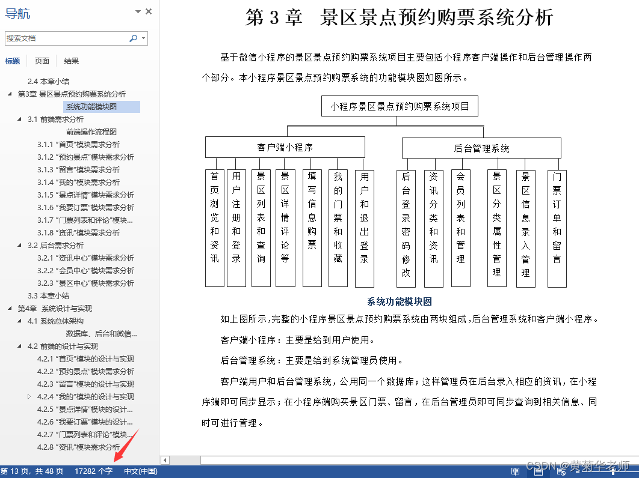Open 4.2.3 "留言"模块的设计与实现
The image size is (639, 478).
point(85,384)
